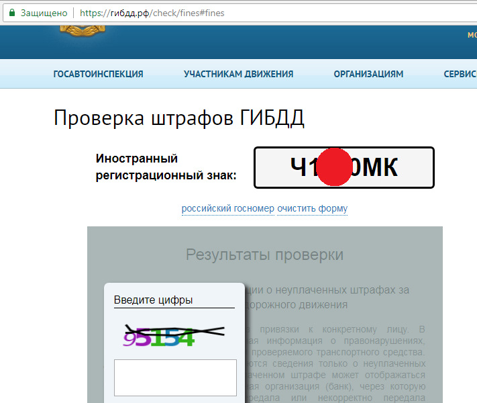Click the Результаты проверки heading

[264, 255]
